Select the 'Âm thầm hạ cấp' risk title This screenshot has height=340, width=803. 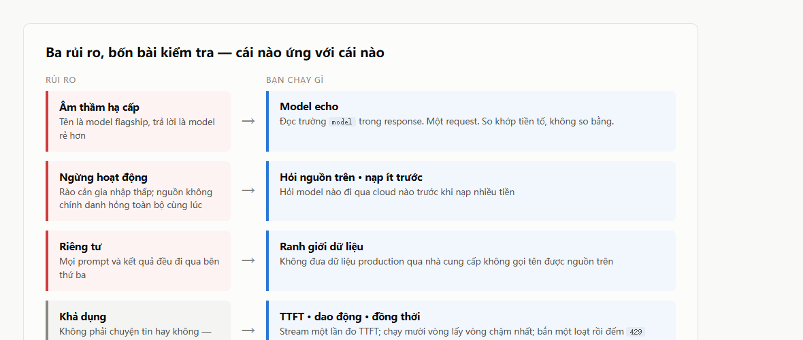99,107
